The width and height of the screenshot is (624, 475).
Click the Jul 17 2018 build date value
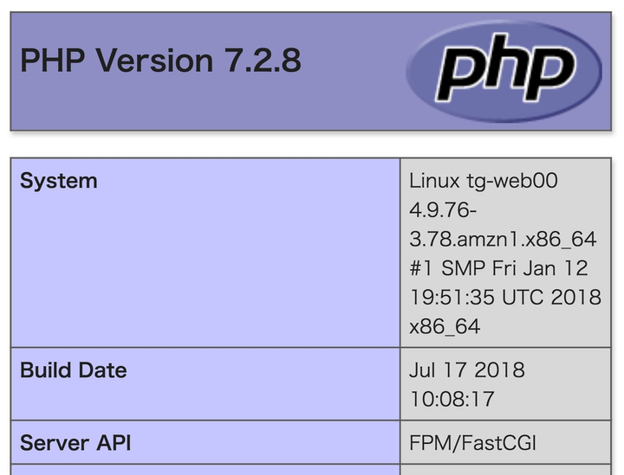pos(467,369)
